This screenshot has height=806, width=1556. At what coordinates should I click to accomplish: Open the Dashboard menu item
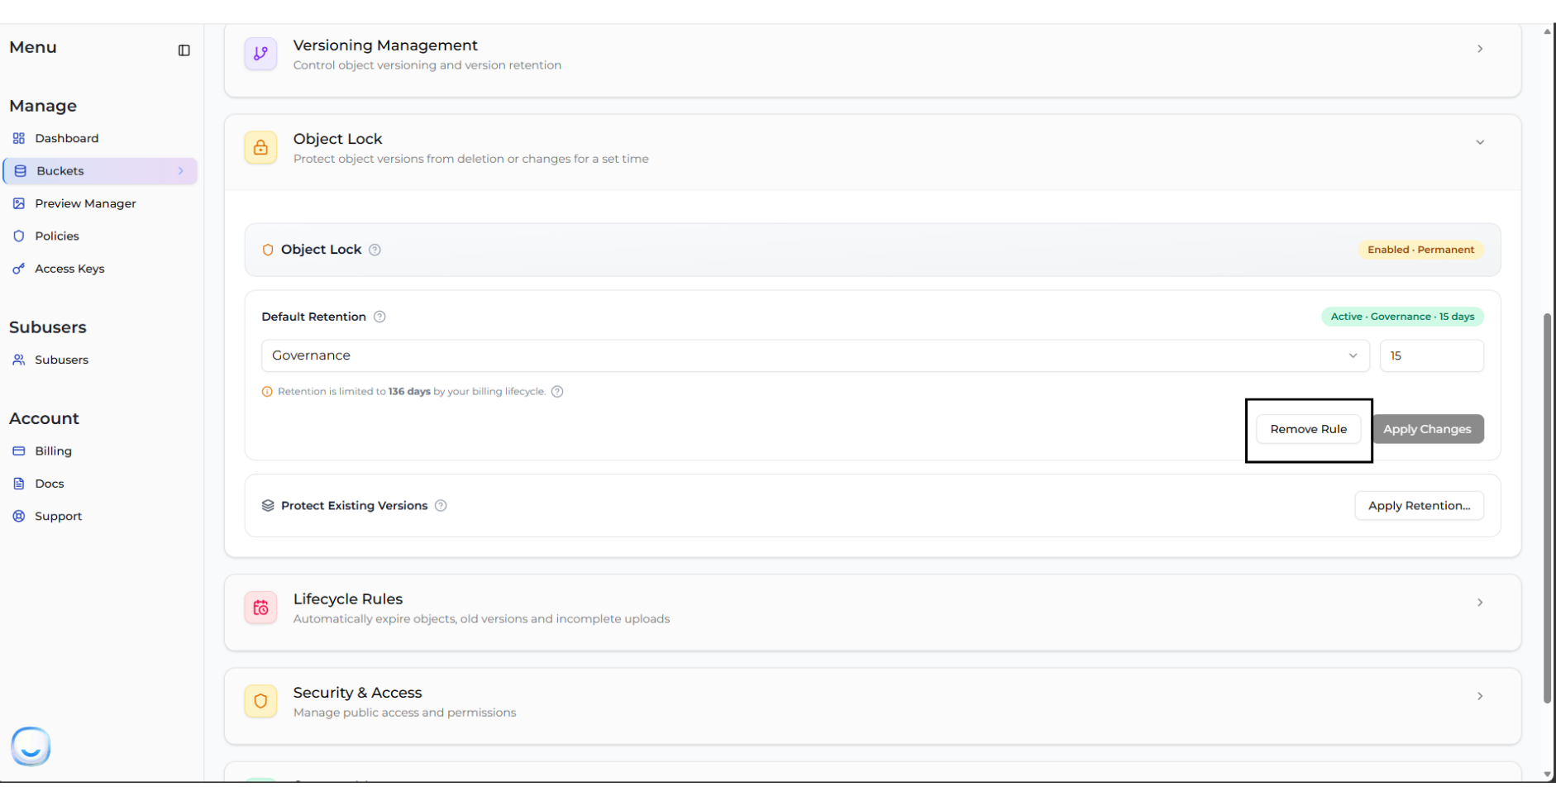(66, 138)
